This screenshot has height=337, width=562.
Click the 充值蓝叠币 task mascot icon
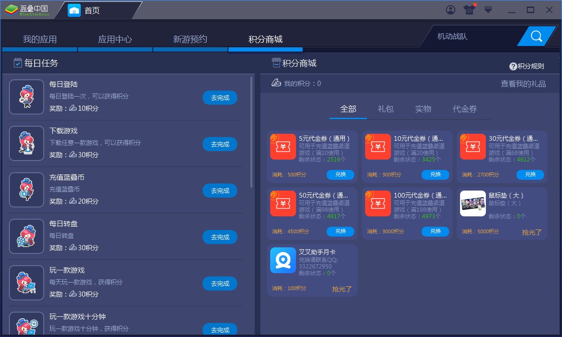point(26,190)
